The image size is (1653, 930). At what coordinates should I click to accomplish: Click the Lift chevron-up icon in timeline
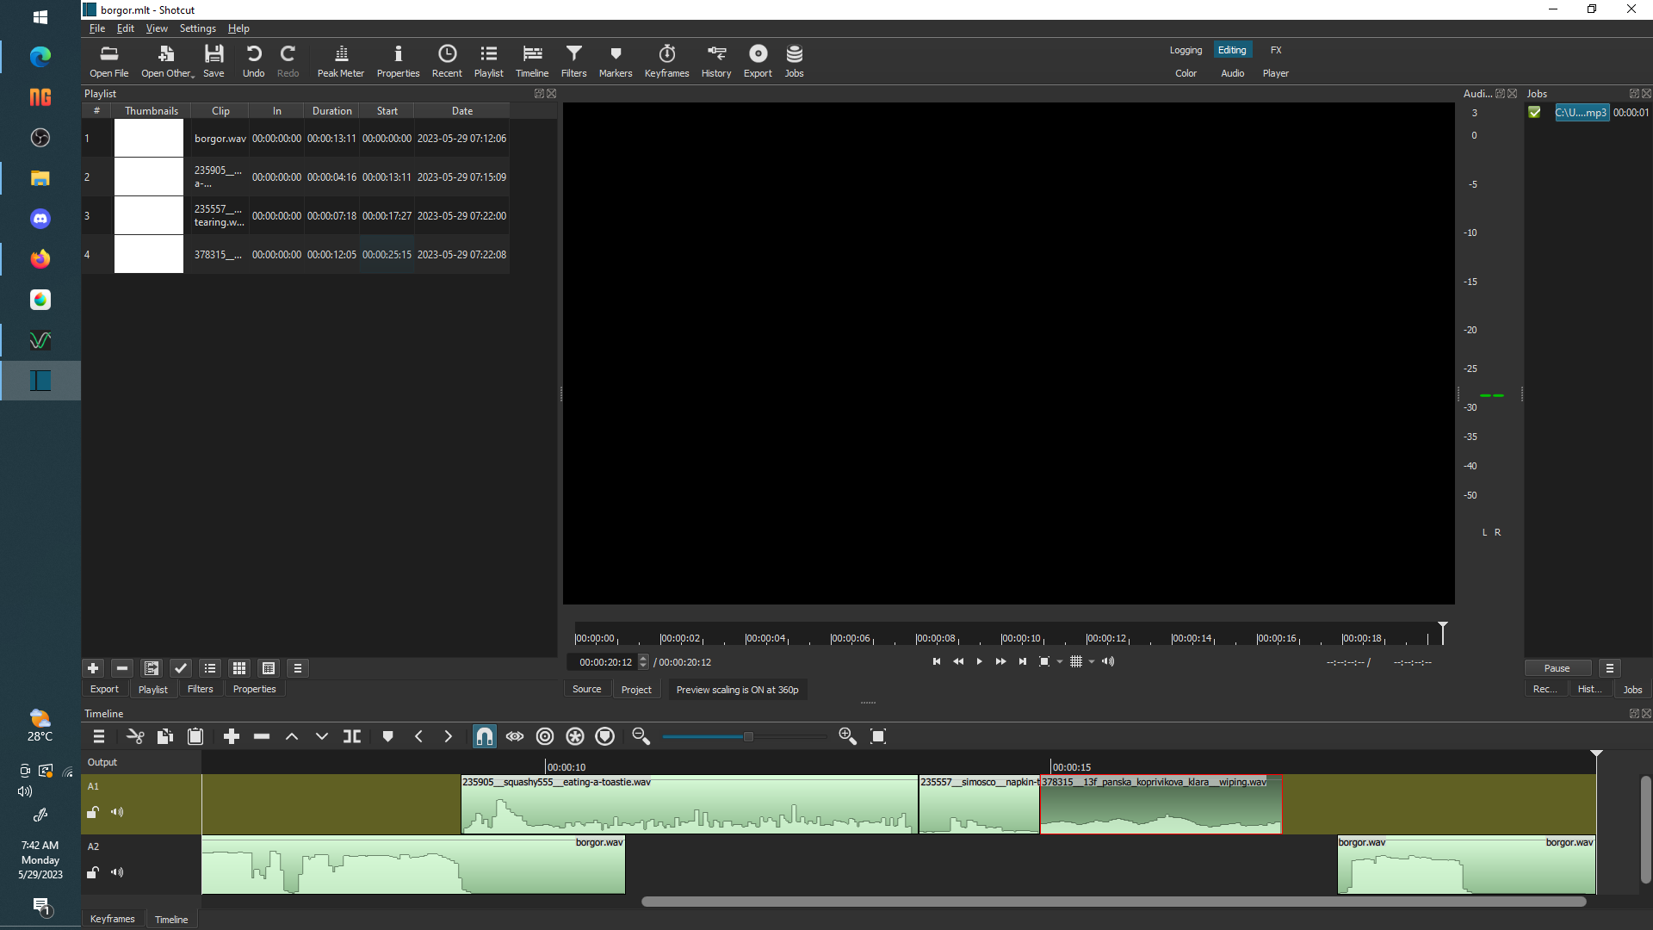(292, 736)
